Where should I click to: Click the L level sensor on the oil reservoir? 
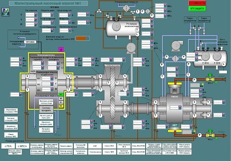coord(137,34)
